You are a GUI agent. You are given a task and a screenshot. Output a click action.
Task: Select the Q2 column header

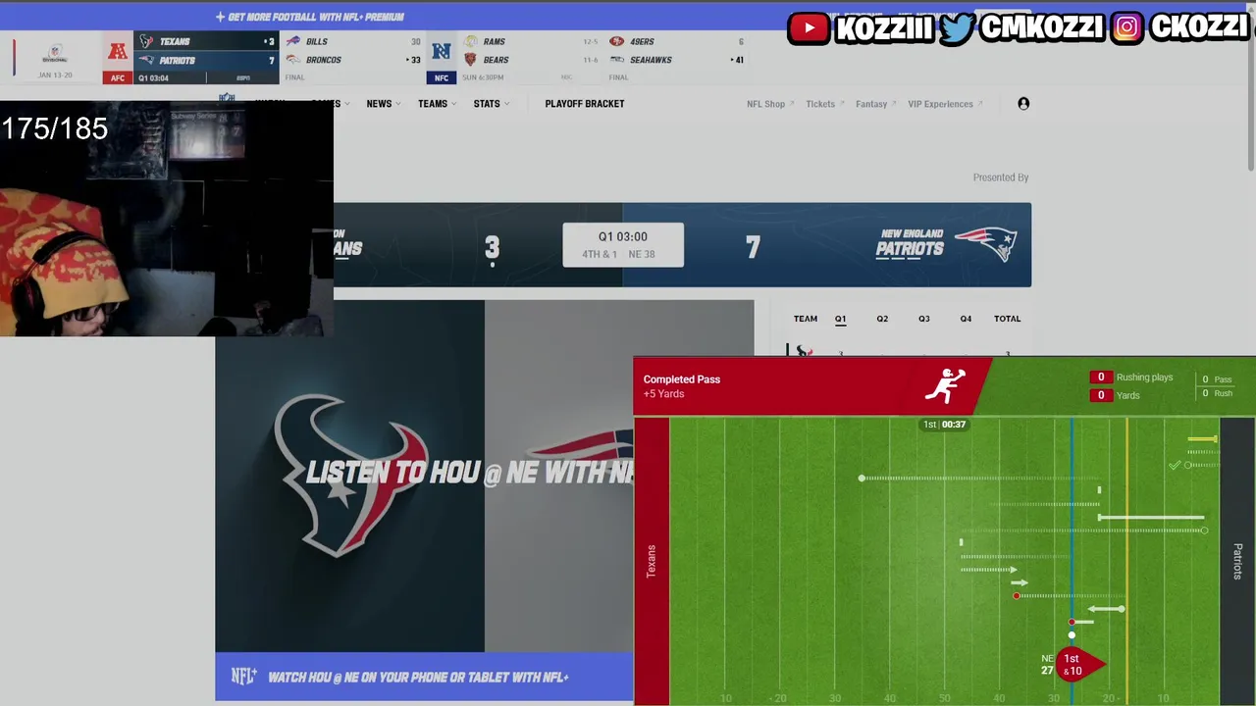click(x=882, y=319)
